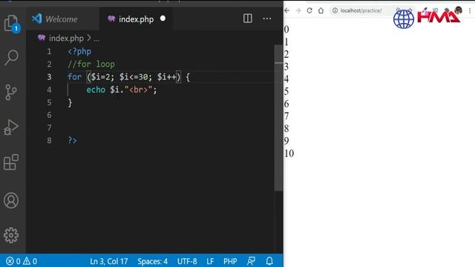The height and width of the screenshot is (267, 475).
Task: Click the browser Home icon
Action: click(x=321, y=10)
